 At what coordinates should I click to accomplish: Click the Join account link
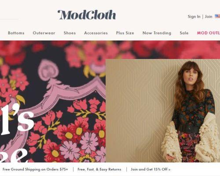pyautogui.click(x=209, y=17)
